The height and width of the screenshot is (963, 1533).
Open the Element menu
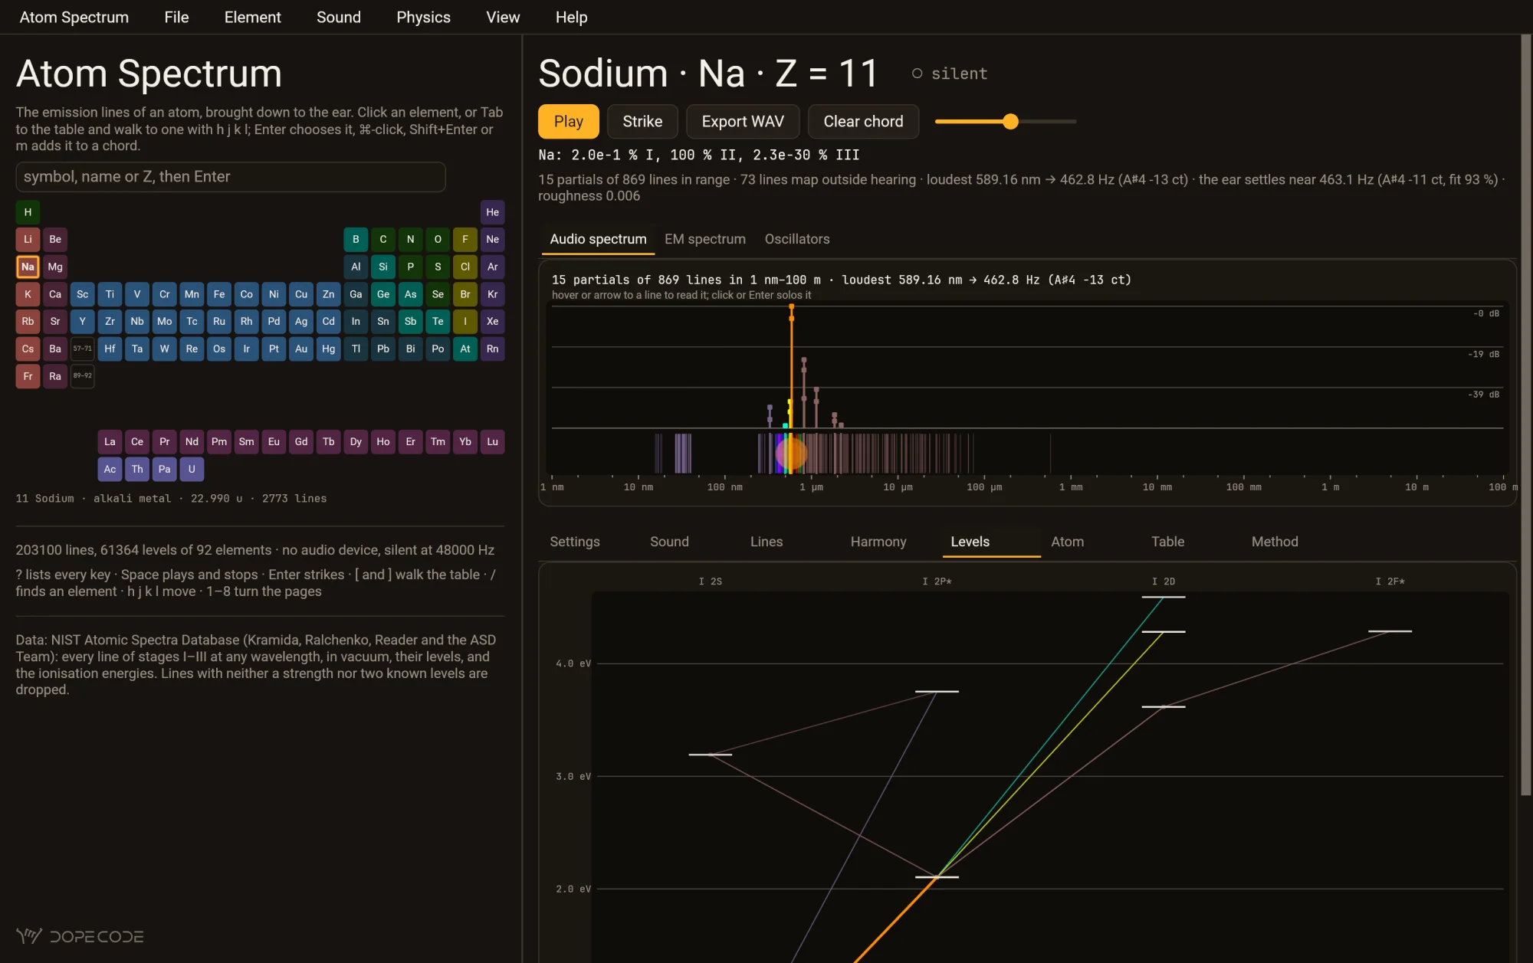pos(252,17)
